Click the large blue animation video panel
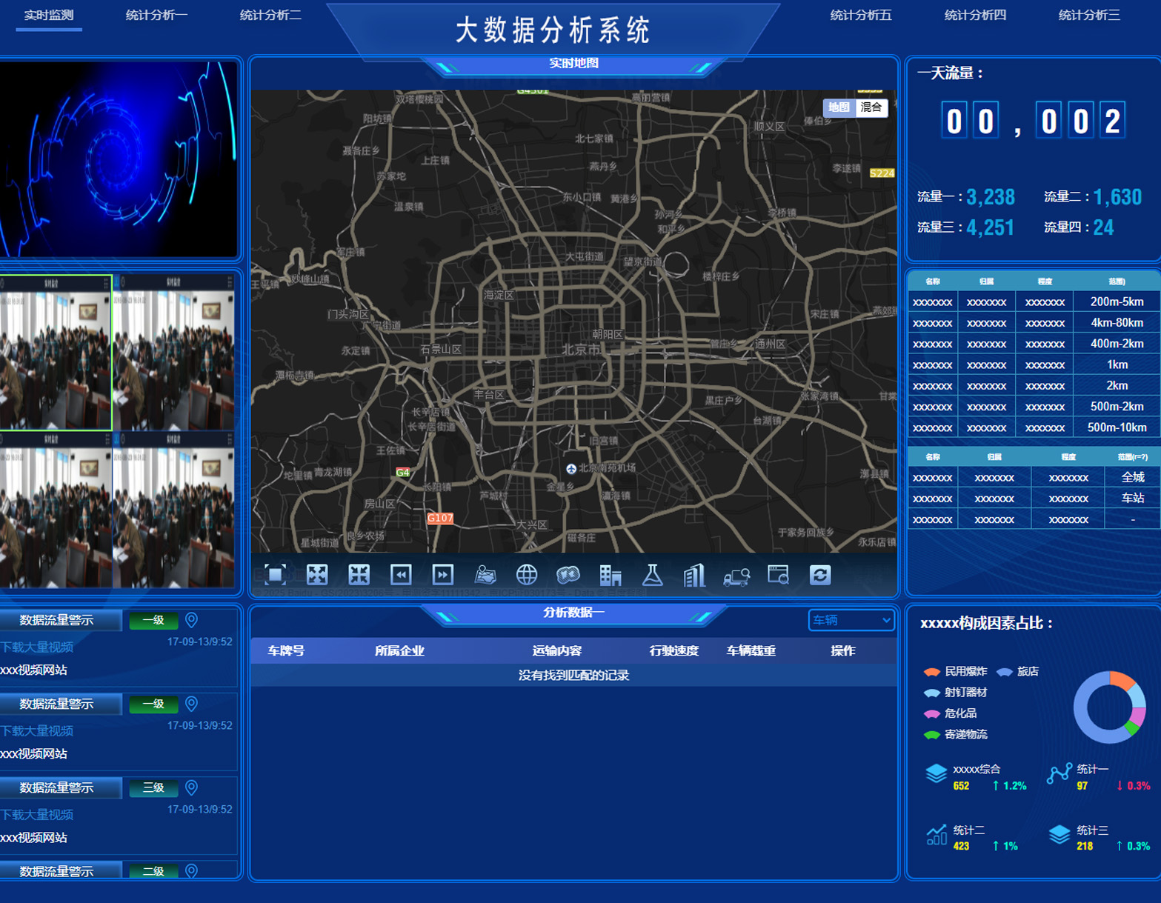Viewport: 1161px width, 903px height. (x=119, y=159)
